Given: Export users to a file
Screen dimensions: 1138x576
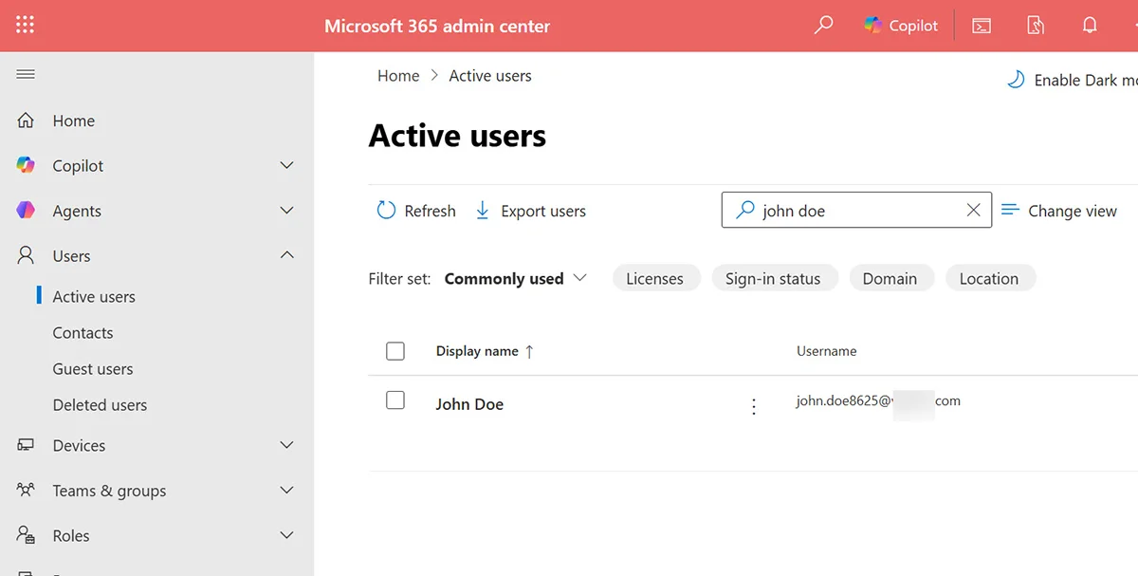Looking at the screenshot, I should [530, 211].
